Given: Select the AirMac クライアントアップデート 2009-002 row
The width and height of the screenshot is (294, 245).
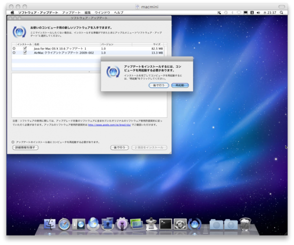Looking at the screenshot, I should click(x=88, y=53).
